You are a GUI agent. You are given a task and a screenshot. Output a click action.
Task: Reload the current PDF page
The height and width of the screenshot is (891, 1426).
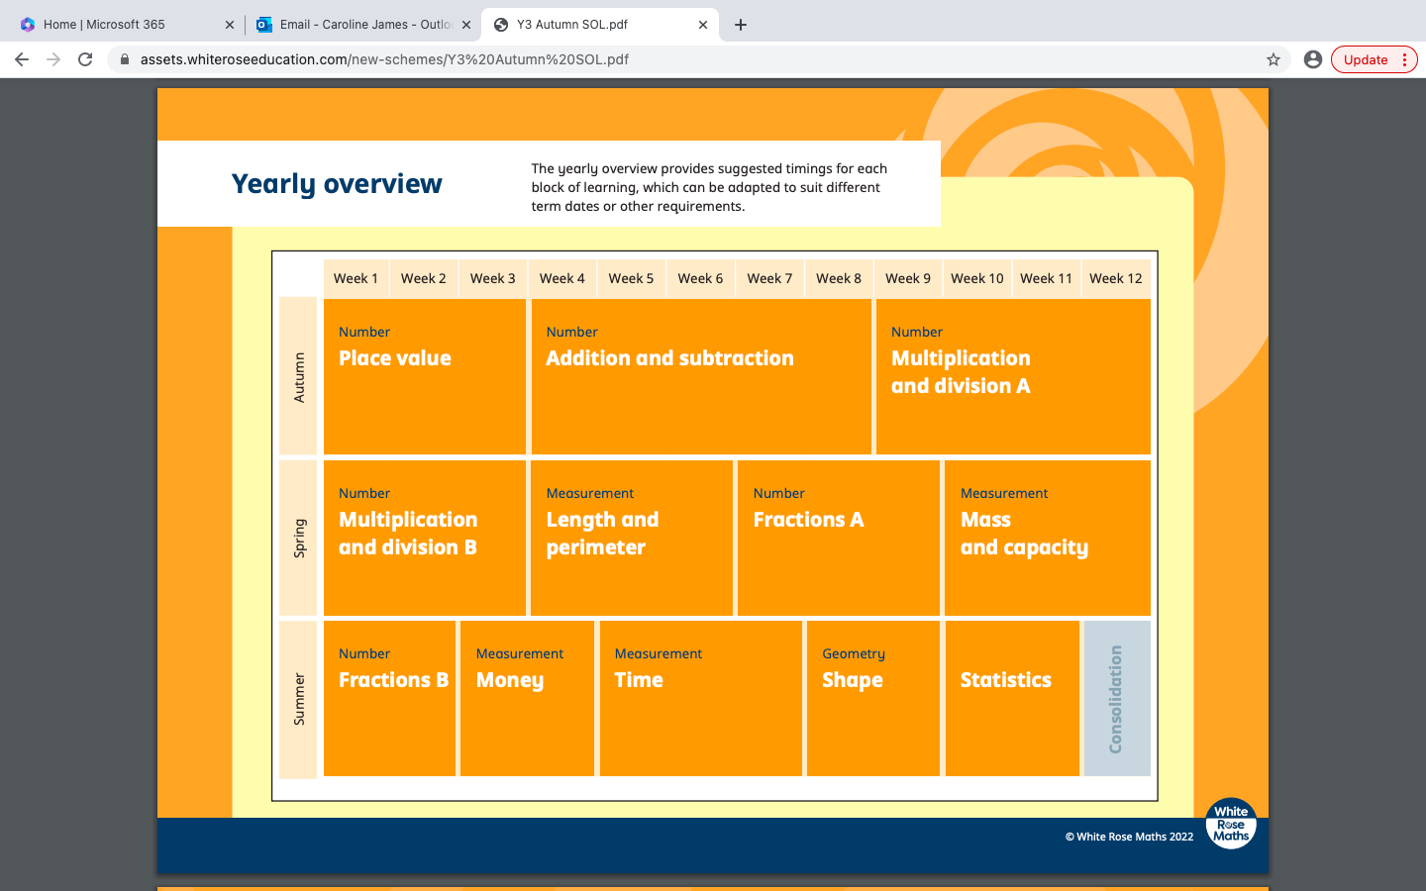pos(85,59)
